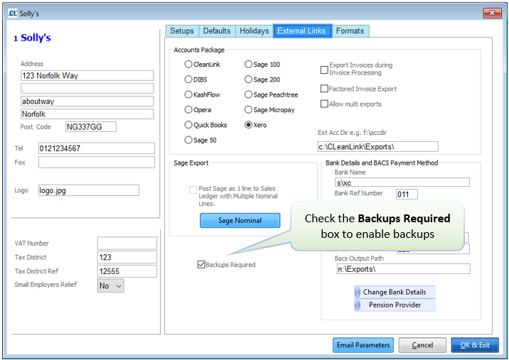Click Change Bank Details button
This screenshot has width=509, height=360.
(395, 292)
